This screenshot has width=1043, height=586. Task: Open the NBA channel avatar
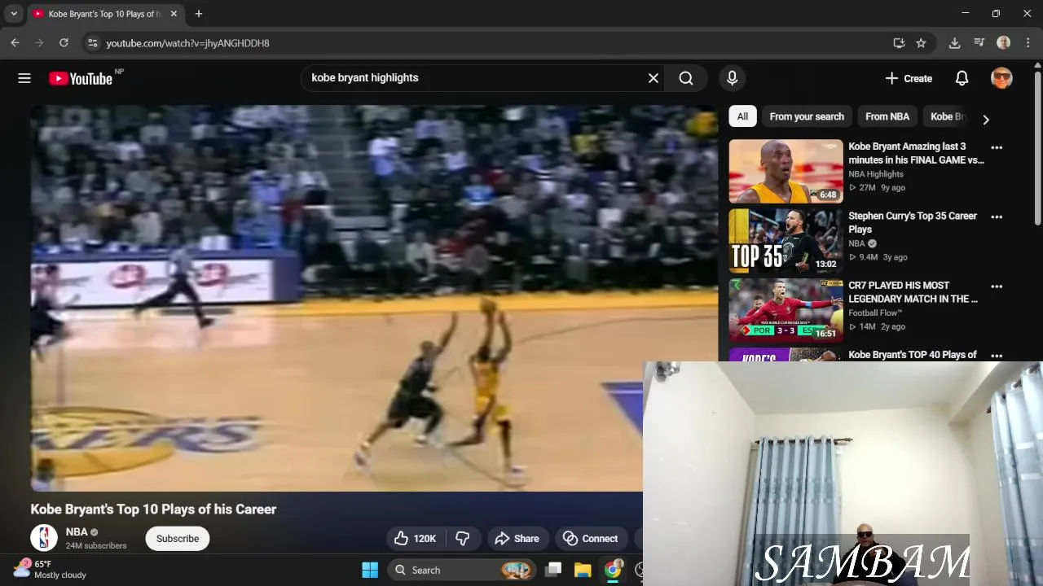(x=44, y=538)
